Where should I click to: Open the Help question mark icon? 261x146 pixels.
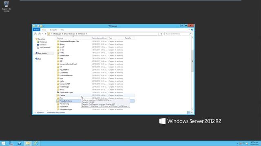point(192,30)
